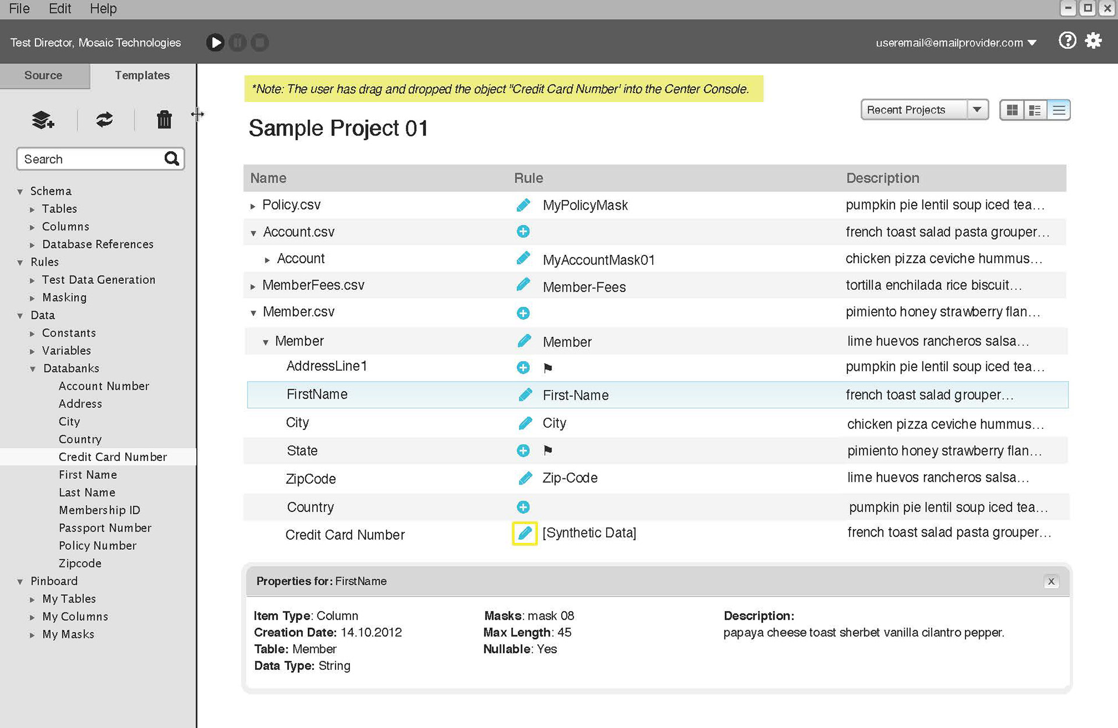
Task: Click the search magnifier icon
Action: click(x=172, y=159)
